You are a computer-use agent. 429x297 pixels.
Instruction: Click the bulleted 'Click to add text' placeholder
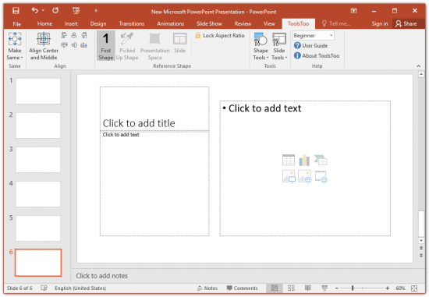(x=305, y=168)
